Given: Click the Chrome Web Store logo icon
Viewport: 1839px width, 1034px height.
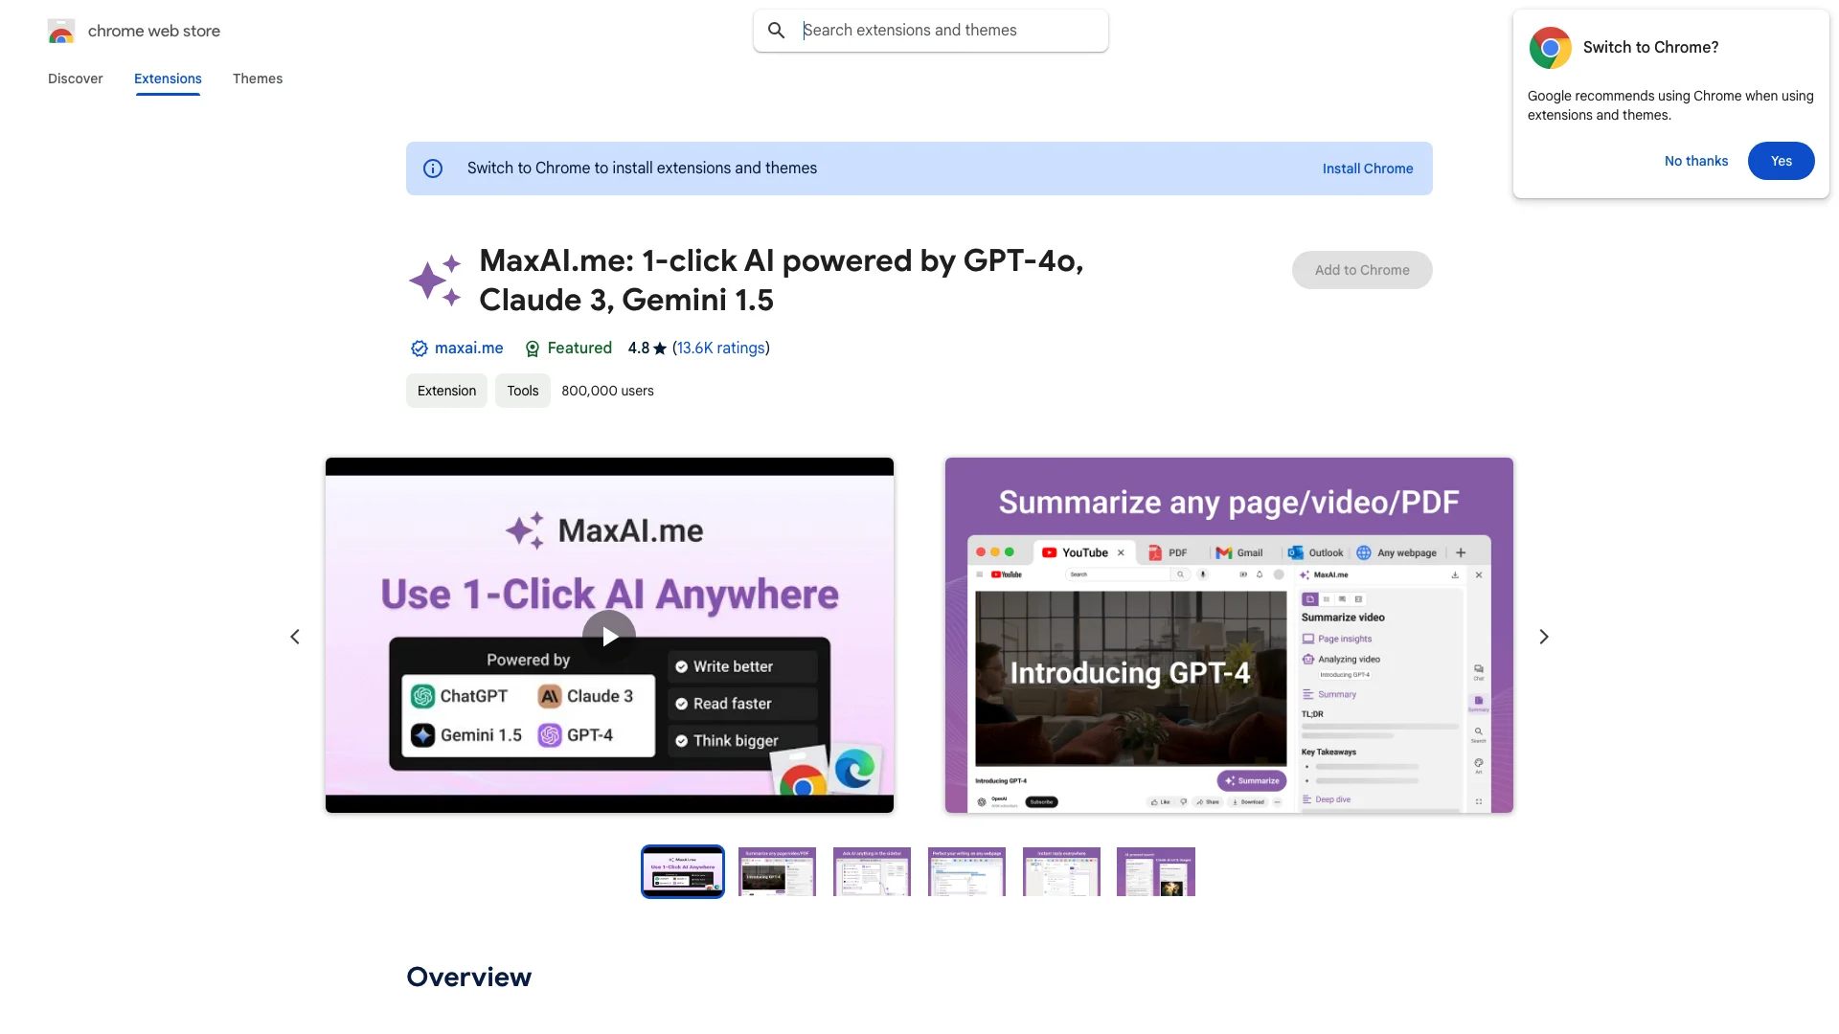Looking at the screenshot, I should 60,31.
